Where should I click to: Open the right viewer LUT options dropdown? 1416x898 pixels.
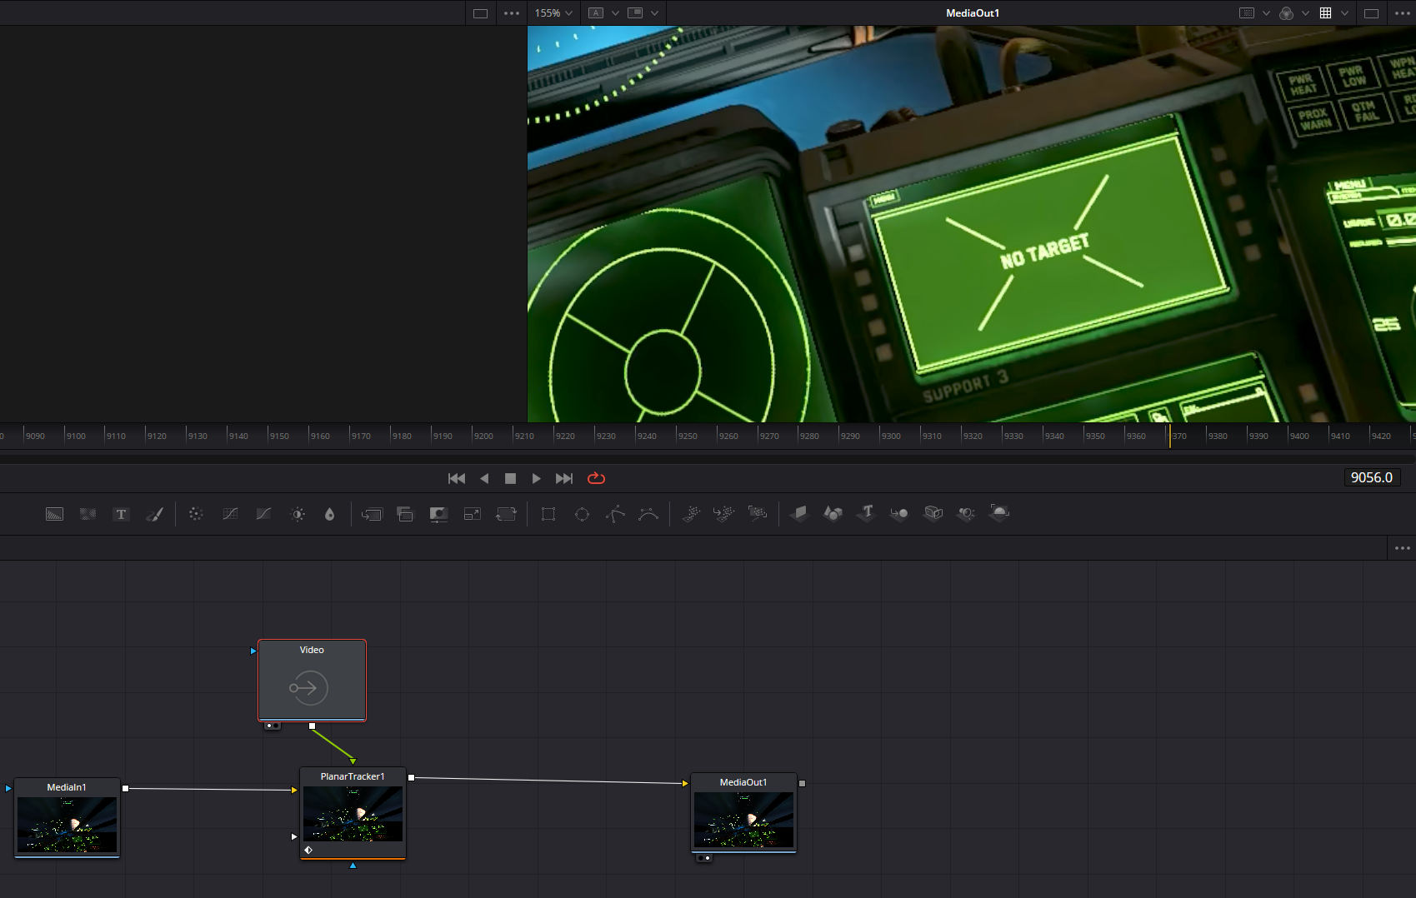1345,13
